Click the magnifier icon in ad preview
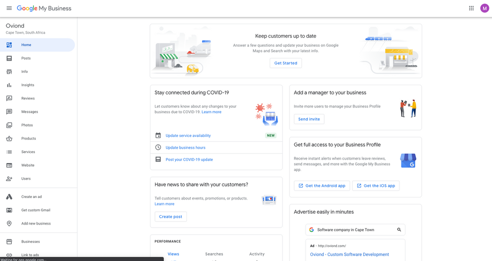Image resolution: width=492 pixels, height=261 pixels. [399, 229]
